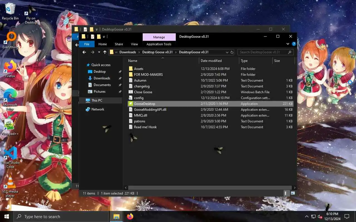Open the Home ribbon tab
The width and height of the screenshot is (356, 222).
[x=102, y=44]
